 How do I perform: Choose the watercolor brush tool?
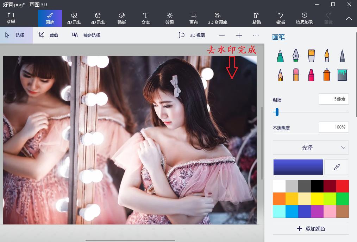pos(326,55)
